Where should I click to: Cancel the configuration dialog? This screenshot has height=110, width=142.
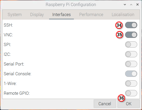tap(105, 104)
